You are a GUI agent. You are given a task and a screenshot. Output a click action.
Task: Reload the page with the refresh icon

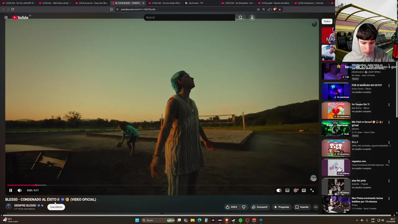(x=13, y=9)
